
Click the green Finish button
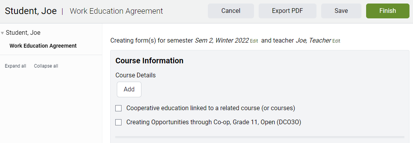tap(388, 11)
